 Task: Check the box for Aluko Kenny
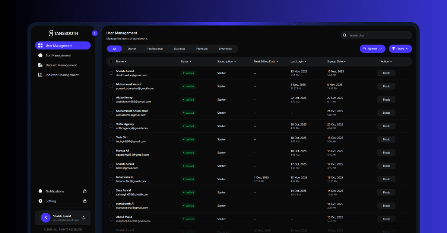[x=111, y=100]
